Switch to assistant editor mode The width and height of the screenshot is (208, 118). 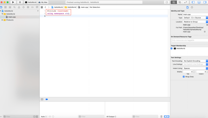180,2
